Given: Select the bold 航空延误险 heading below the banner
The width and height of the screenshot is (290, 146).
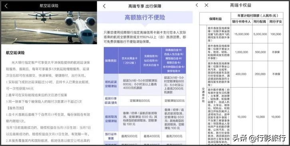Looking at the screenshot, I should pyautogui.click(x=15, y=53).
